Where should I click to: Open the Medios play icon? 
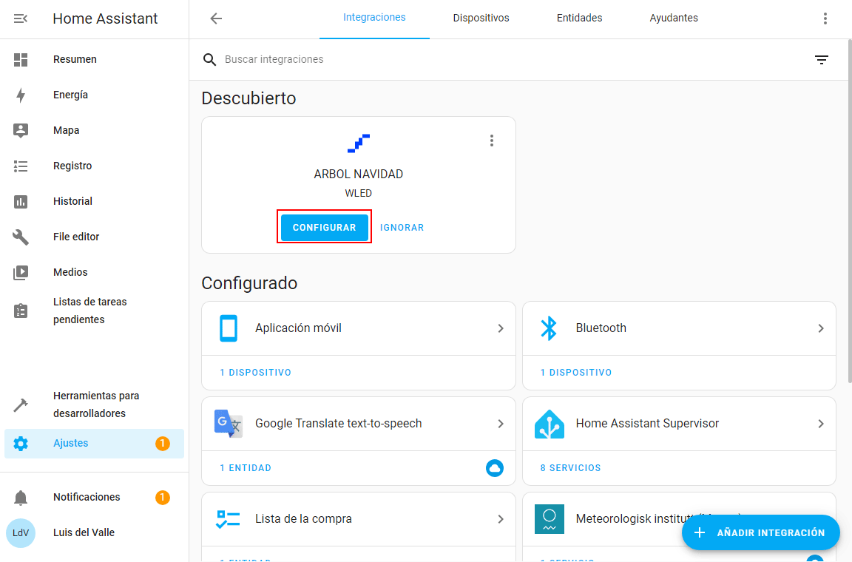(21, 272)
